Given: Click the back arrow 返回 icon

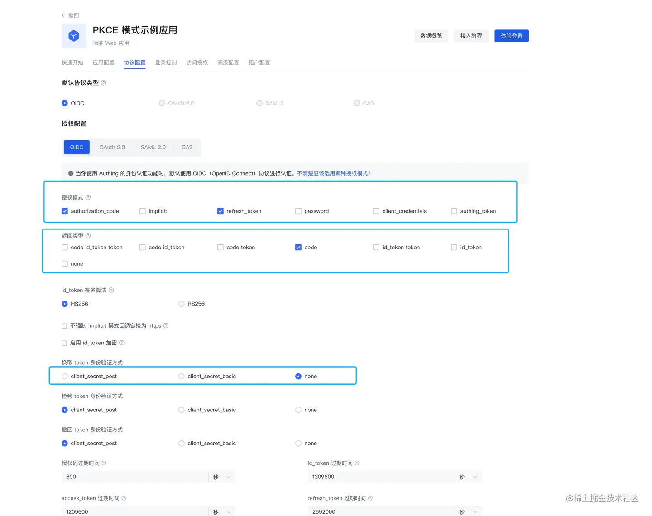Looking at the screenshot, I should pyautogui.click(x=64, y=15).
